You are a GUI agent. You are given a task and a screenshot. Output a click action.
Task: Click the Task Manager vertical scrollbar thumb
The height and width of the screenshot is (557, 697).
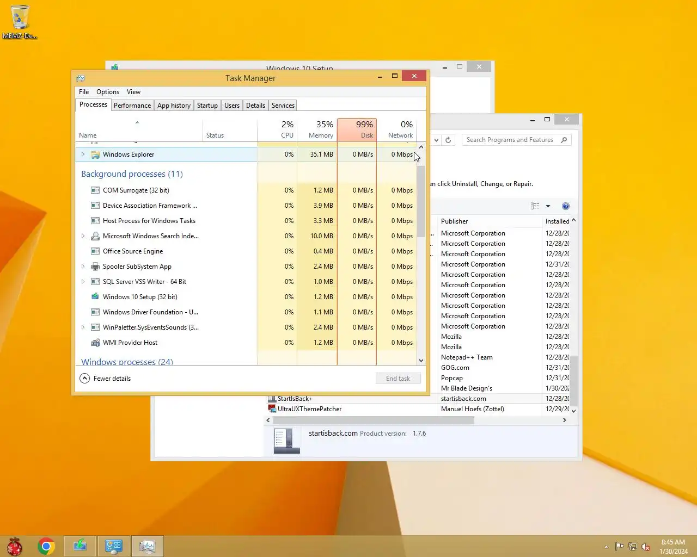coord(421,201)
